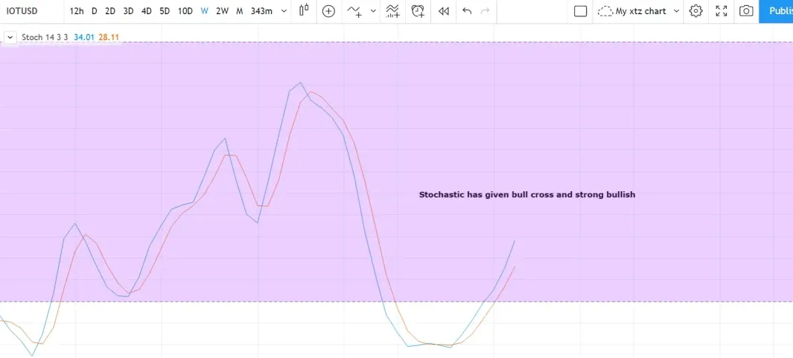Click the compare or add symbol plus icon

tap(328, 11)
